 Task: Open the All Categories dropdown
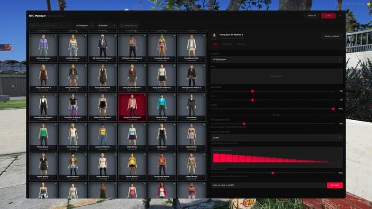pos(85,26)
